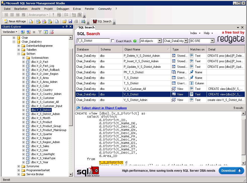The height and width of the screenshot is (183, 247).
Task: Select dbo.V_S_Customer_All in the tree
Action: pyautogui.click(x=45, y=102)
